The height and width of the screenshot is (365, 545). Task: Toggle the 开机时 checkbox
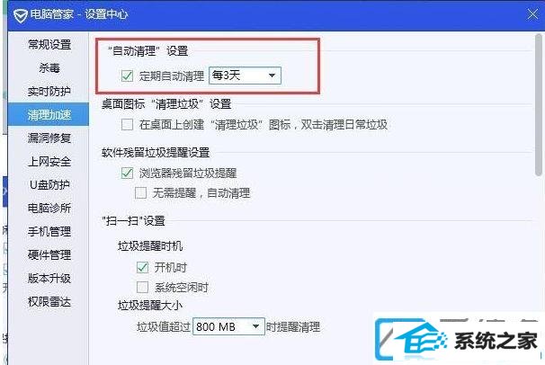142,267
